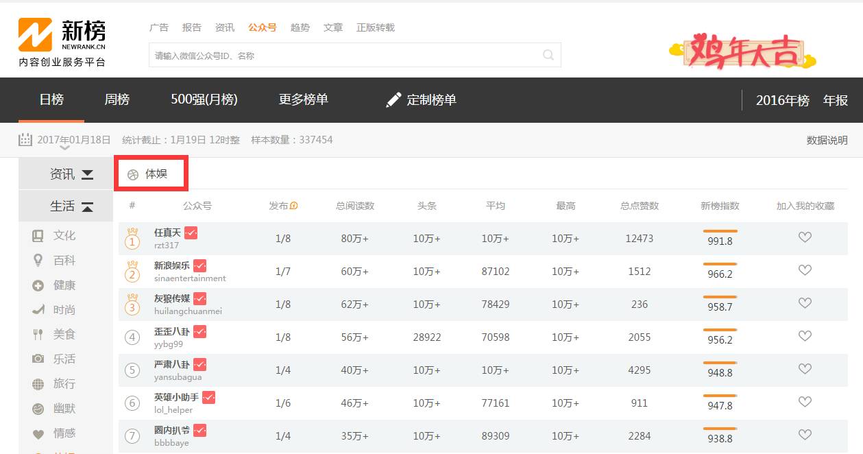The image size is (863, 454).
Task: Open the calendar icon date picker
Action: (x=25, y=140)
